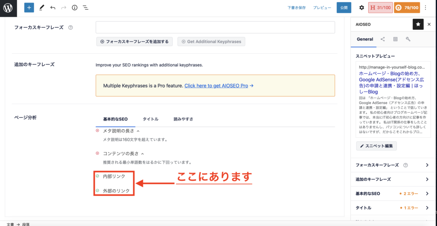
Task: Click help icon beside フォーカスキーフレーズ label
Action: coord(70,28)
